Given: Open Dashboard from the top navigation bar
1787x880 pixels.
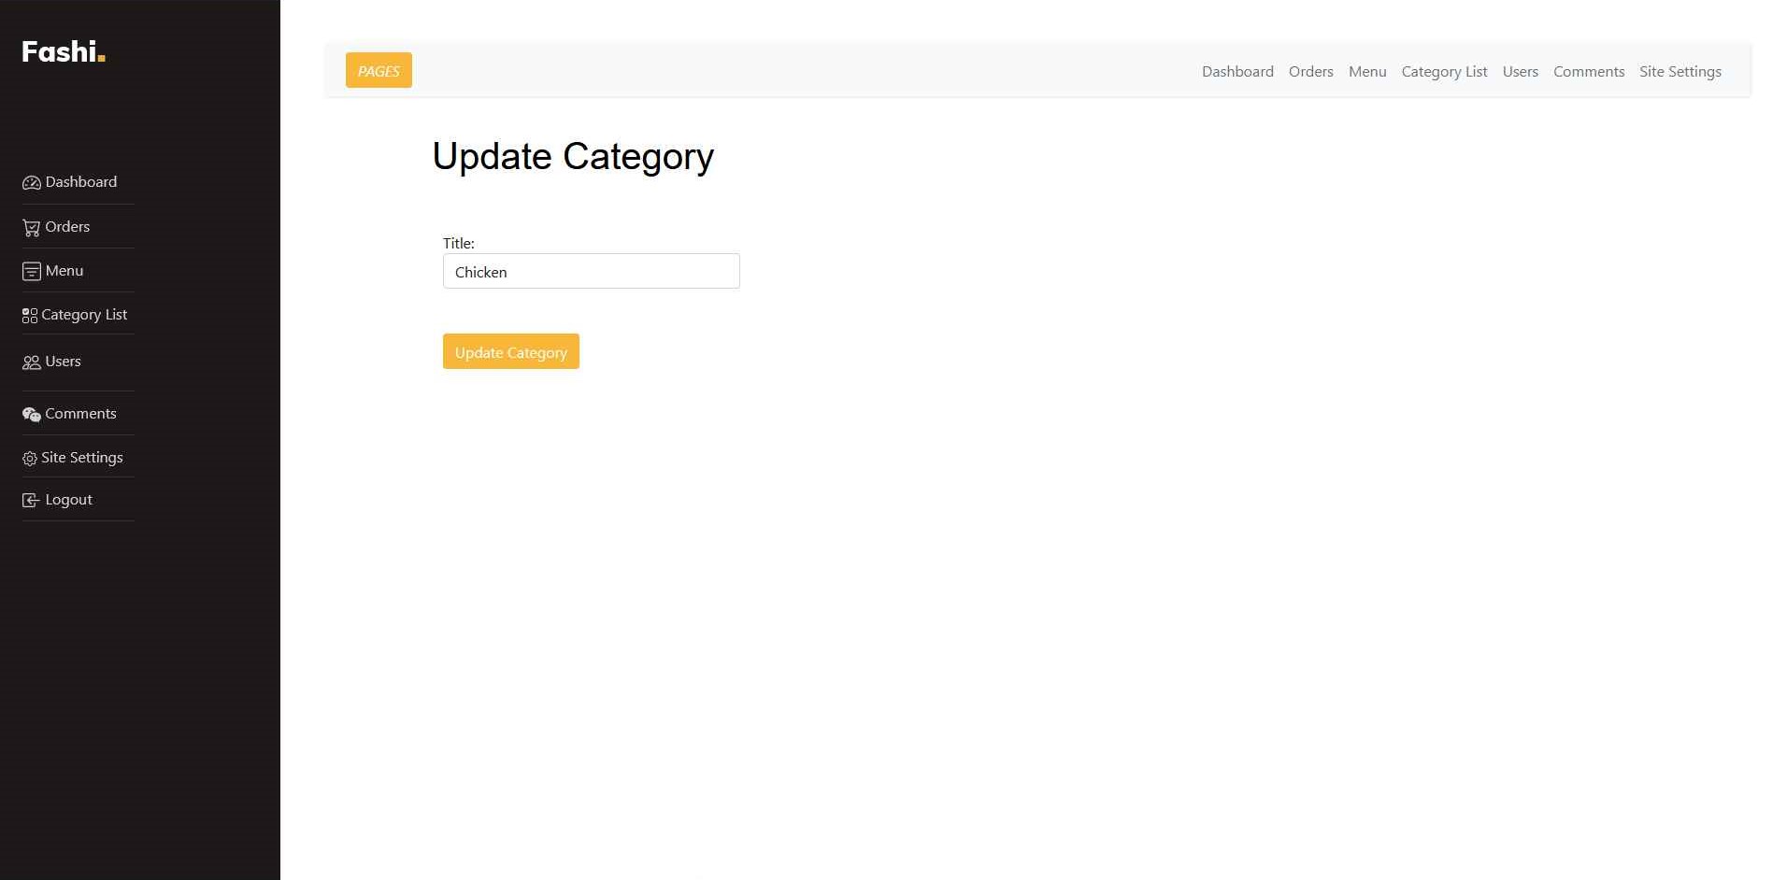Looking at the screenshot, I should (x=1237, y=72).
